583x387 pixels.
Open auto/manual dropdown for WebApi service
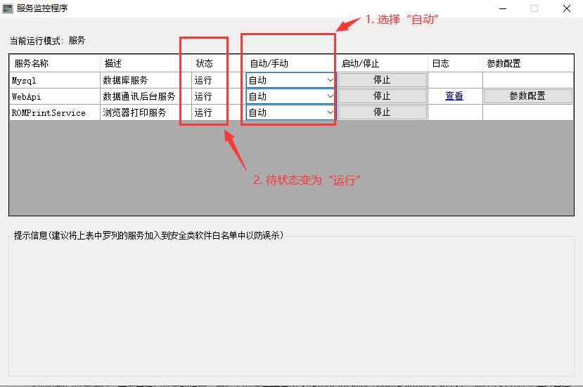click(x=330, y=96)
